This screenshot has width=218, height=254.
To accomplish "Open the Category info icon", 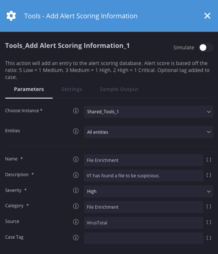I will coord(76,206).
